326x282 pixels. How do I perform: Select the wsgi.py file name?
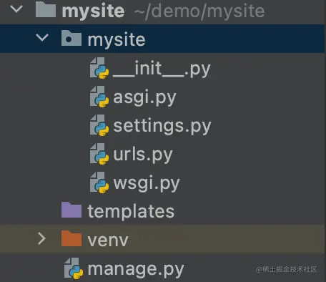[147, 184]
